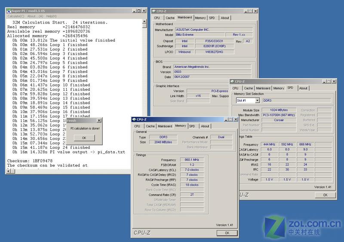Click the Cycle Time field showing 18 clocks
Image resolution: width=344 pixels, height=242 pixels.
click(192, 185)
